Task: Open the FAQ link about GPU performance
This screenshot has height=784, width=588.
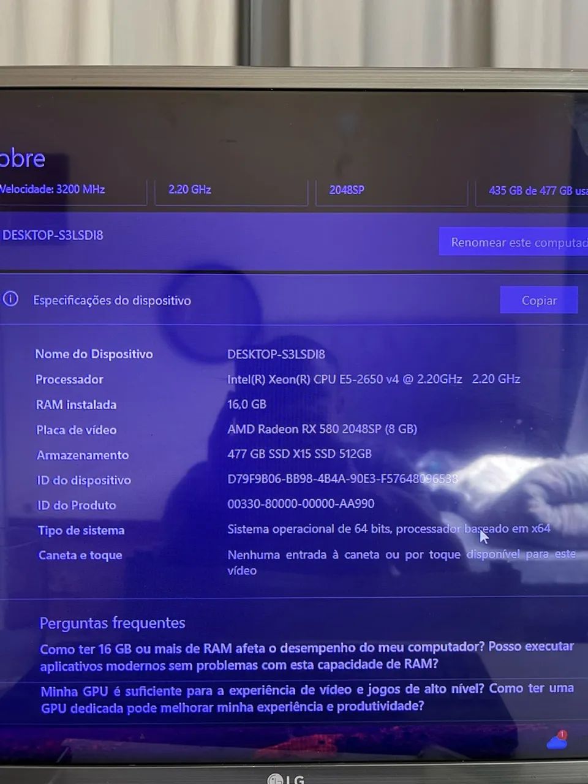Action: pos(307,698)
